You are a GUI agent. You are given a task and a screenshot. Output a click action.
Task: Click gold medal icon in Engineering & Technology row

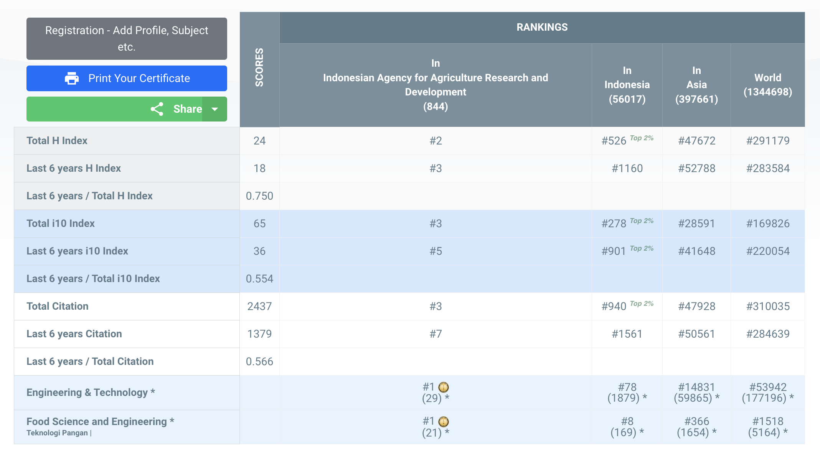(444, 387)
